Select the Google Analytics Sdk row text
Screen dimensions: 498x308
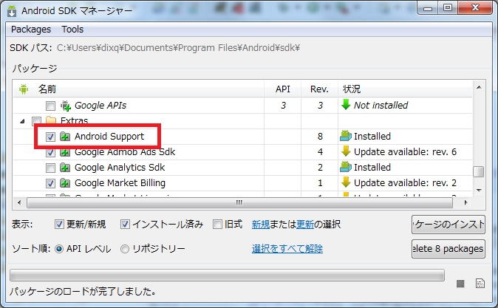pyautogui.click(x=120, y=168)
